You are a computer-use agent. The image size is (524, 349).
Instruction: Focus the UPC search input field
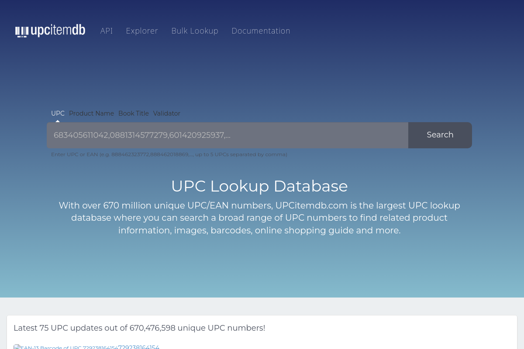[227, 135]
